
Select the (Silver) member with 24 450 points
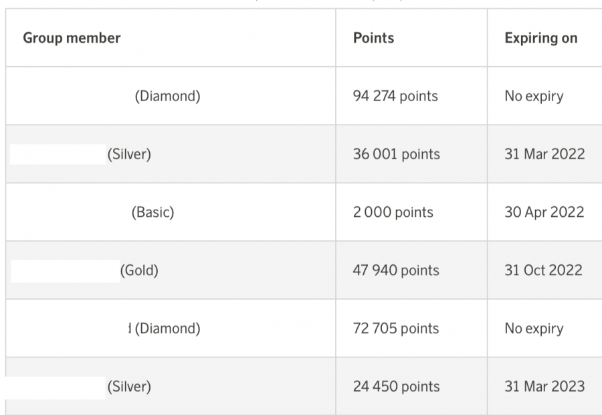[x=129, y=387]
